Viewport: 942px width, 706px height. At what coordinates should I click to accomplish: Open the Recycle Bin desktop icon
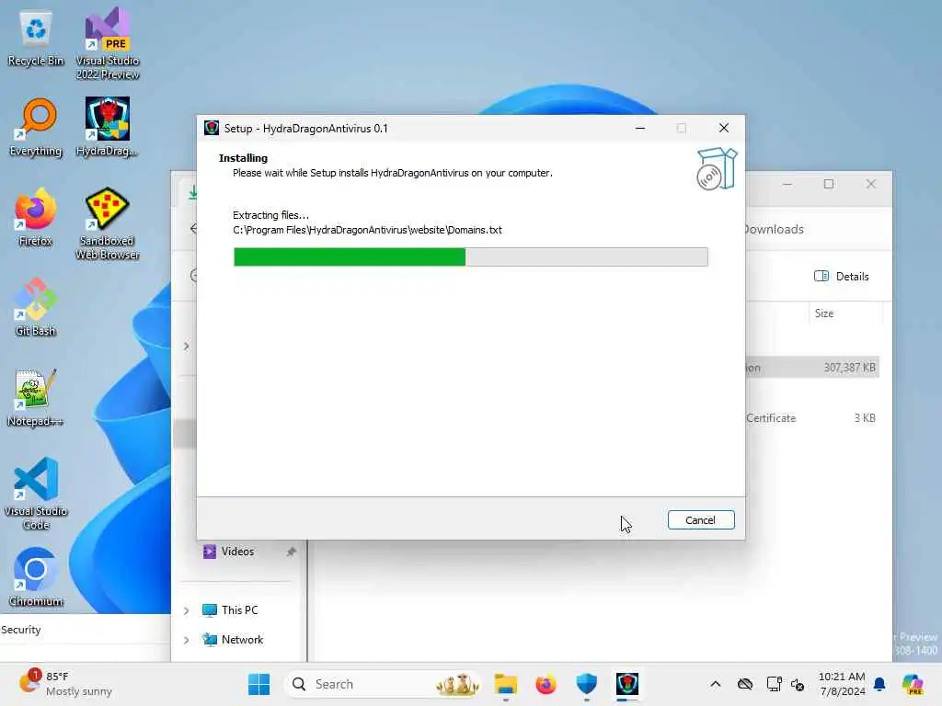pos(36,39)
